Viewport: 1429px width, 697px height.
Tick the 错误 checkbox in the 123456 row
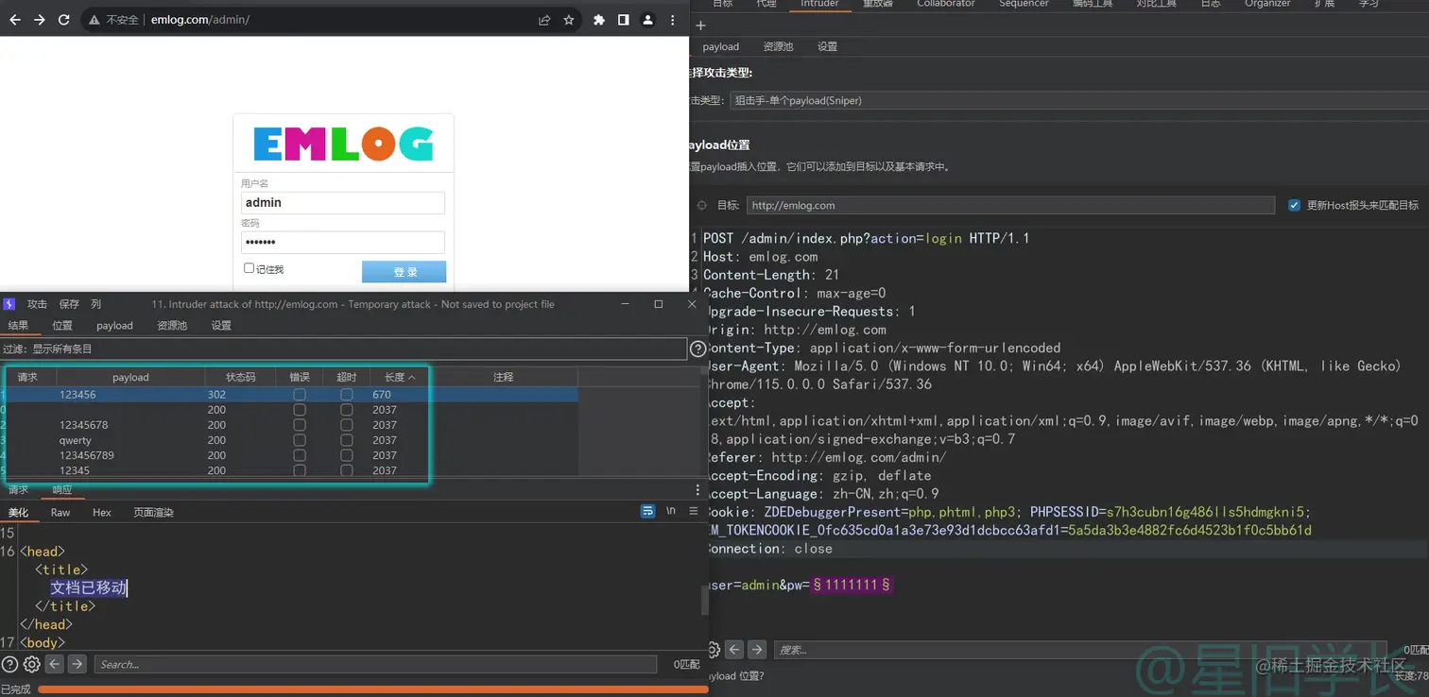tap(300, 395)
